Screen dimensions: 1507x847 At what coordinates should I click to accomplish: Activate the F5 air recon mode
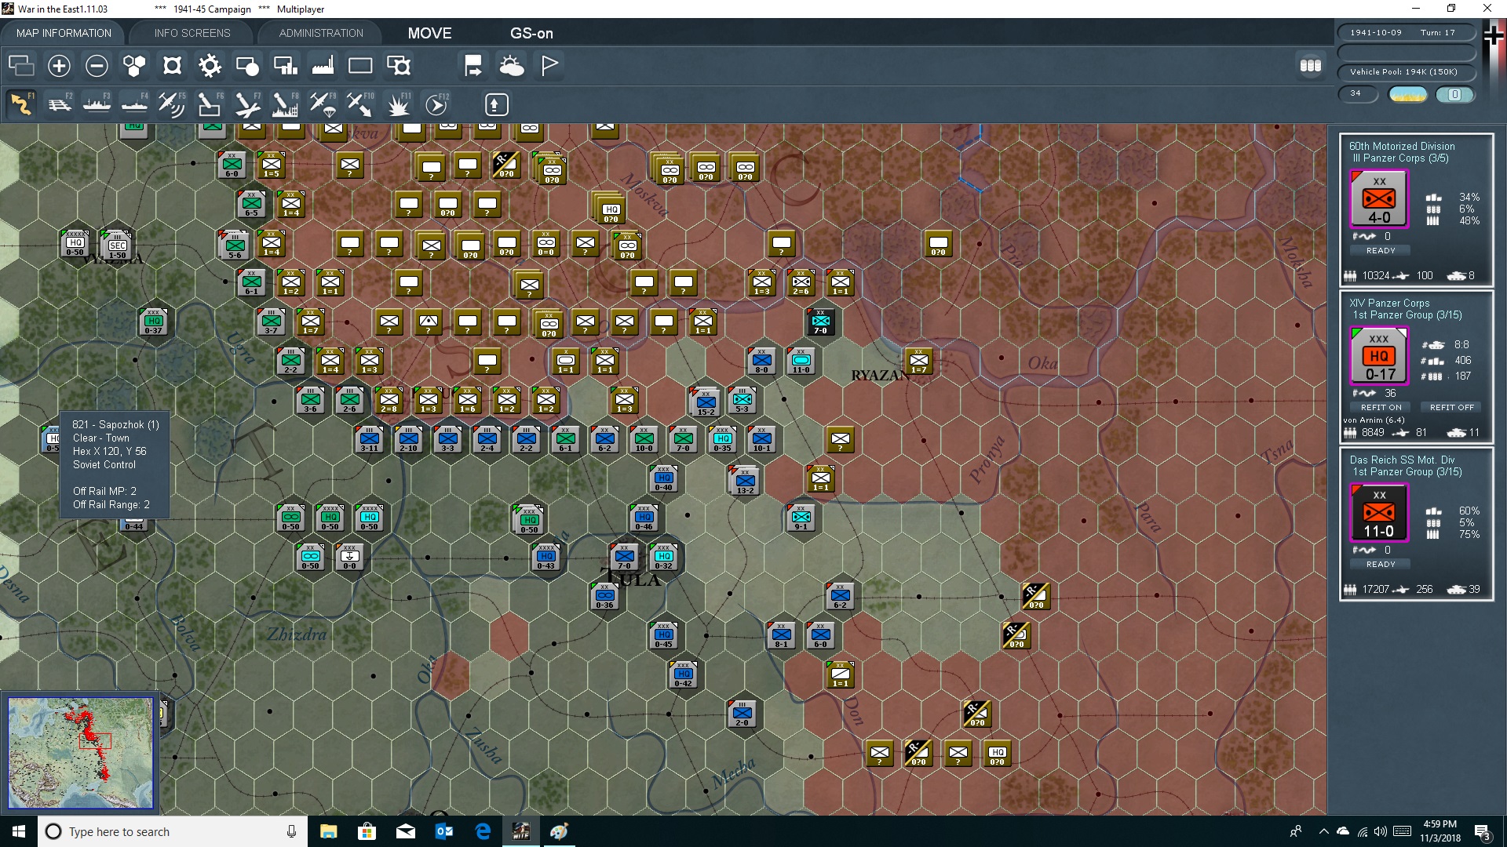[x=172, y=104]
